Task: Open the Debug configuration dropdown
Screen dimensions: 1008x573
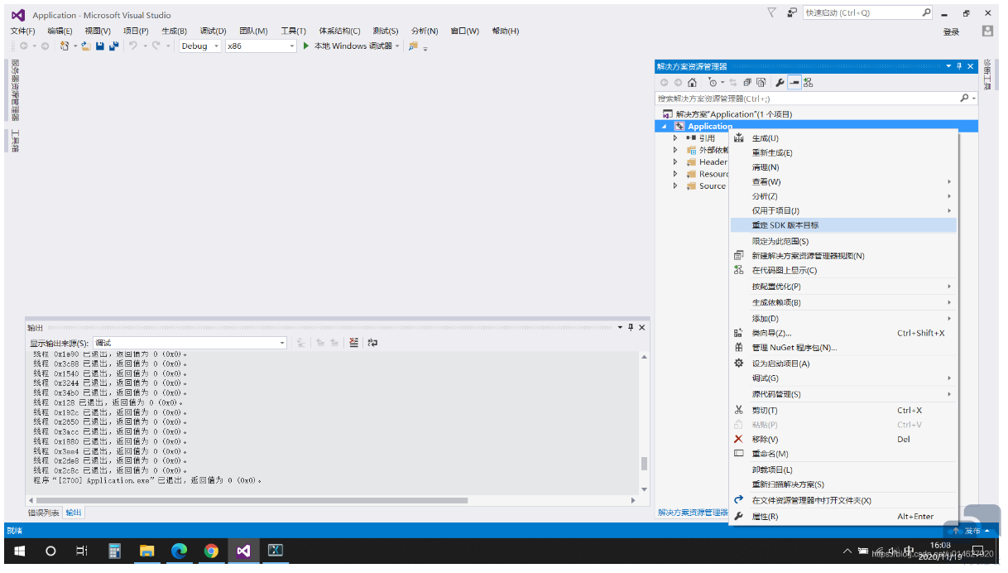Action: tap(200, 46)
